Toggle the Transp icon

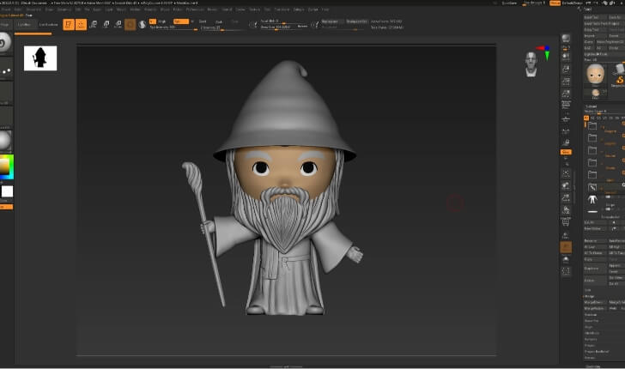tap(566, 235)
